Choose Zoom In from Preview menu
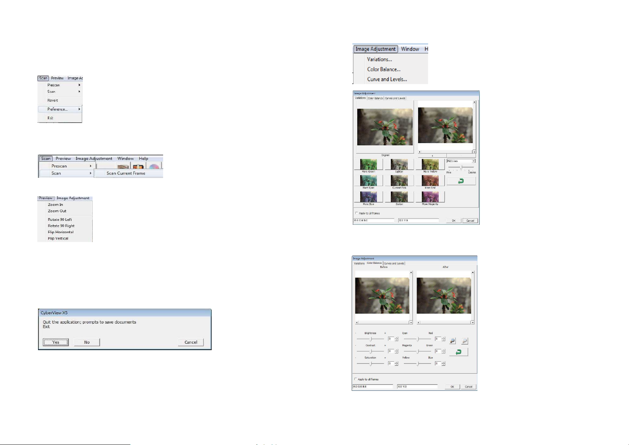 (x=55, y=205)
